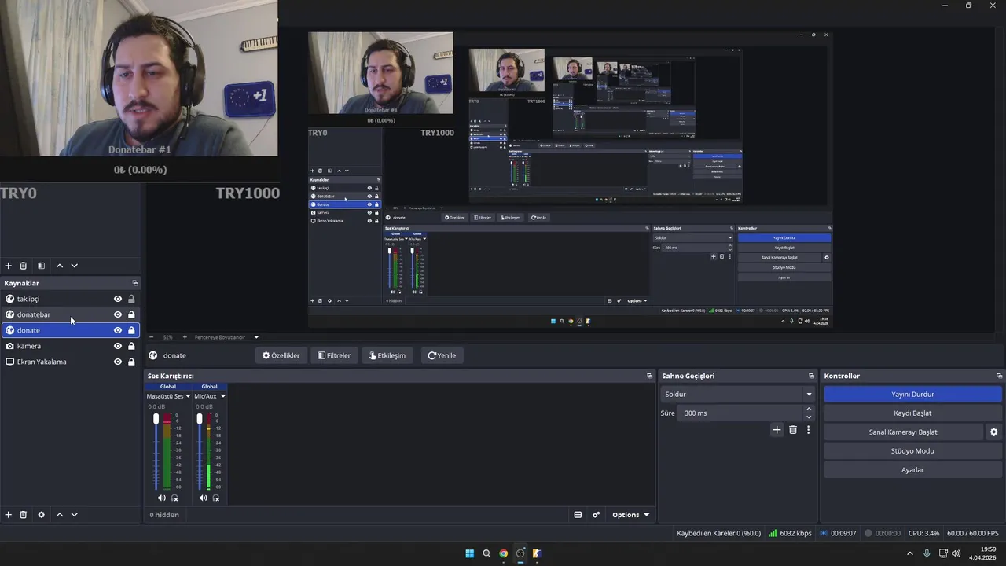
Task: Open Filtreler for selected source
Action: point(334,355)
